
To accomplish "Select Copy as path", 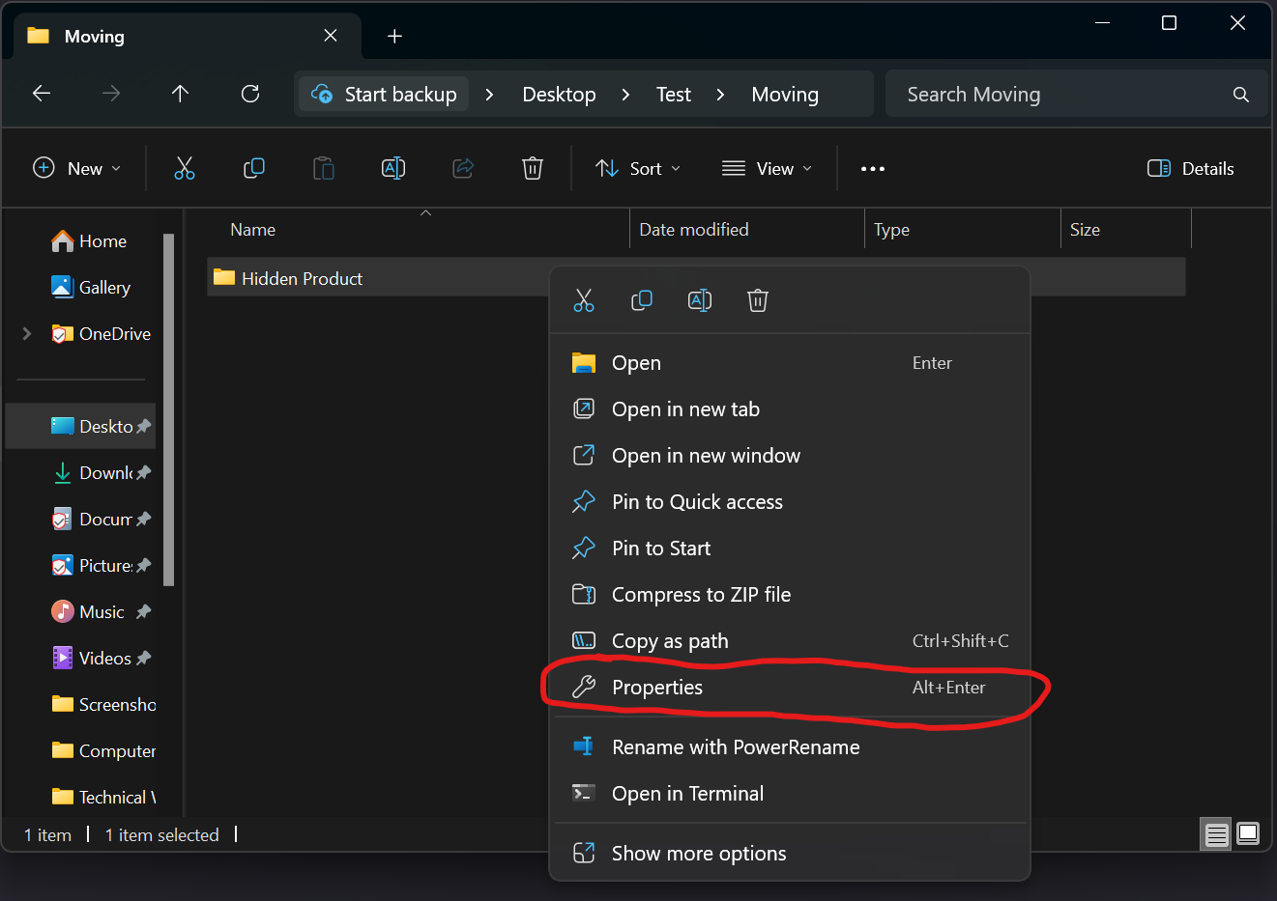I will (790, 641).
